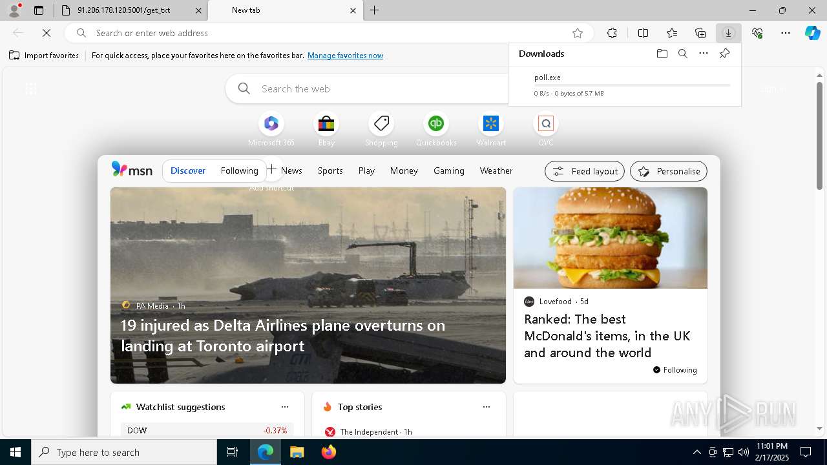Open the Money category
The height and width of the screenshot is (465, 827).
click(404, 170)
